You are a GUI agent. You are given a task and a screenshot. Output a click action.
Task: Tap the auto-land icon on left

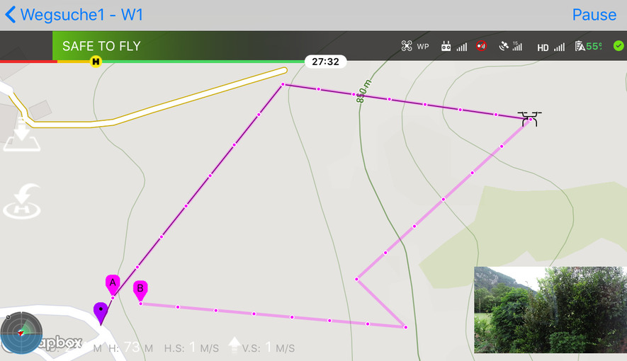click(x=22, y=134)
